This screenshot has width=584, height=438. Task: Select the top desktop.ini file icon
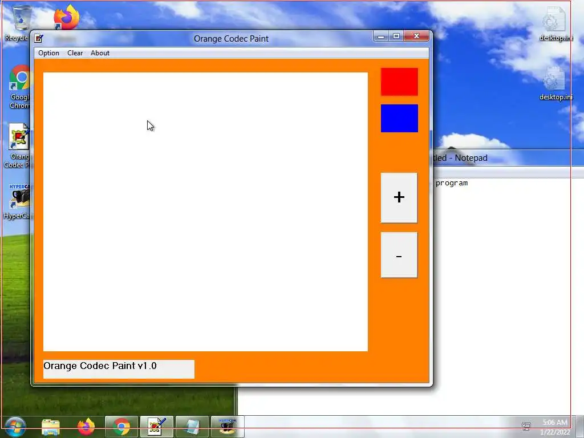click(555, 24)
